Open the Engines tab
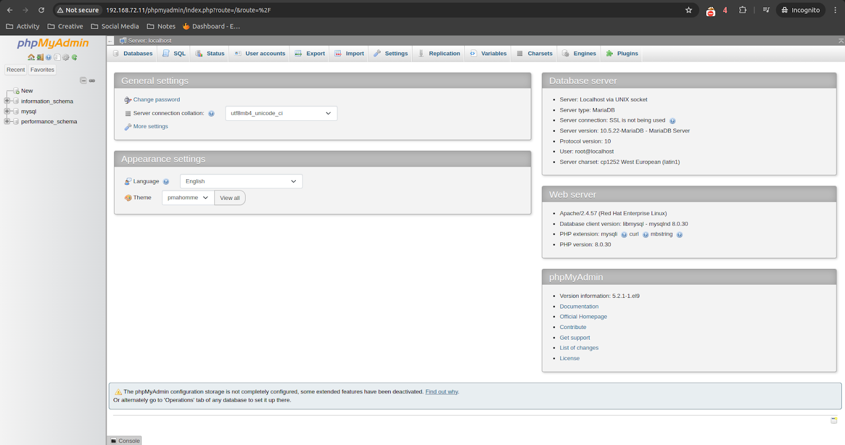845x445 pixels. (579, 54)
